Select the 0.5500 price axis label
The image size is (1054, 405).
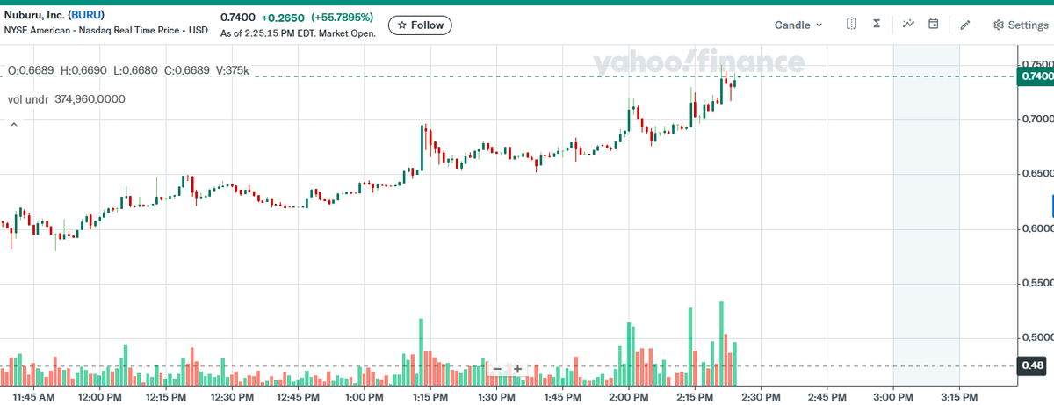(1037, 284)
